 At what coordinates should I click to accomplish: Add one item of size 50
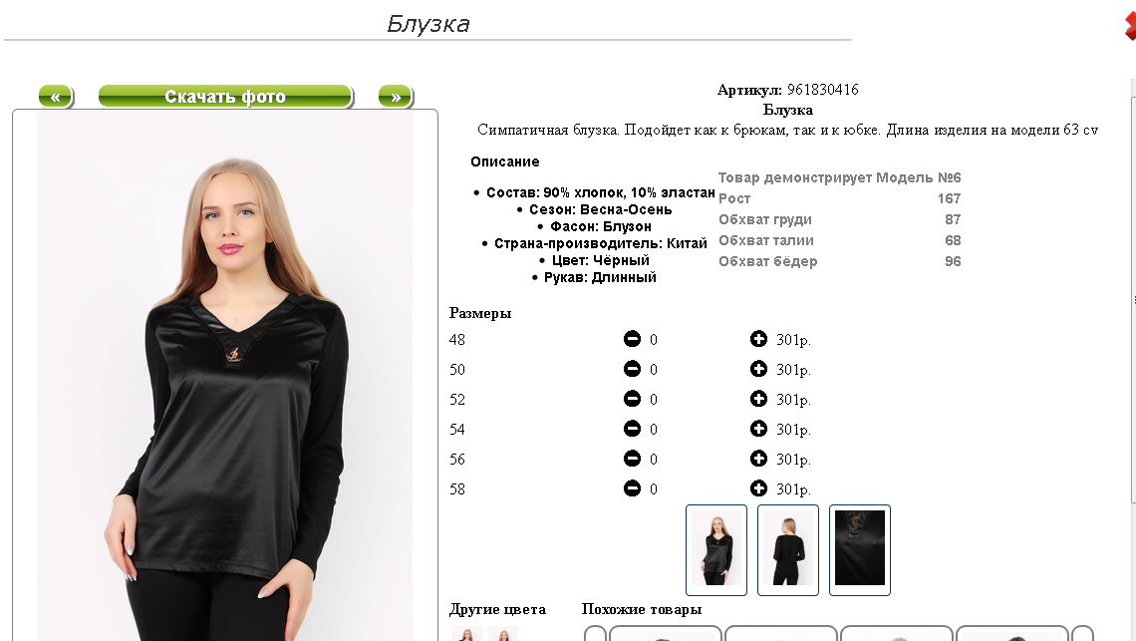tap(758, 369)
